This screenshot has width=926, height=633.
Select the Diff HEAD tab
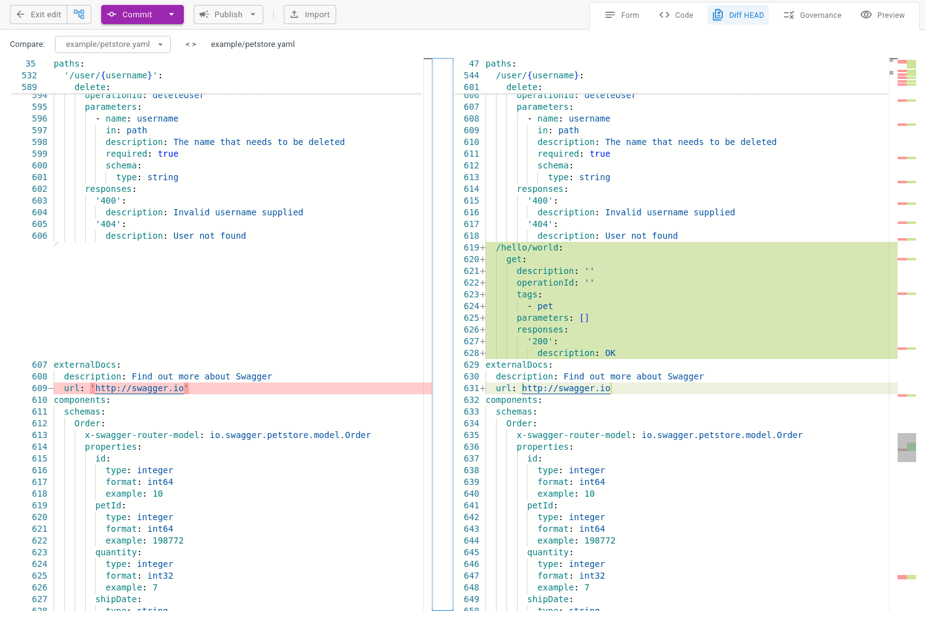[x=738, y=15]
